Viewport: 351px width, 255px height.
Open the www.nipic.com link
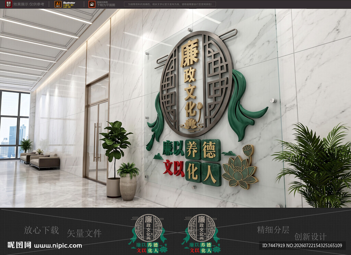58,246
